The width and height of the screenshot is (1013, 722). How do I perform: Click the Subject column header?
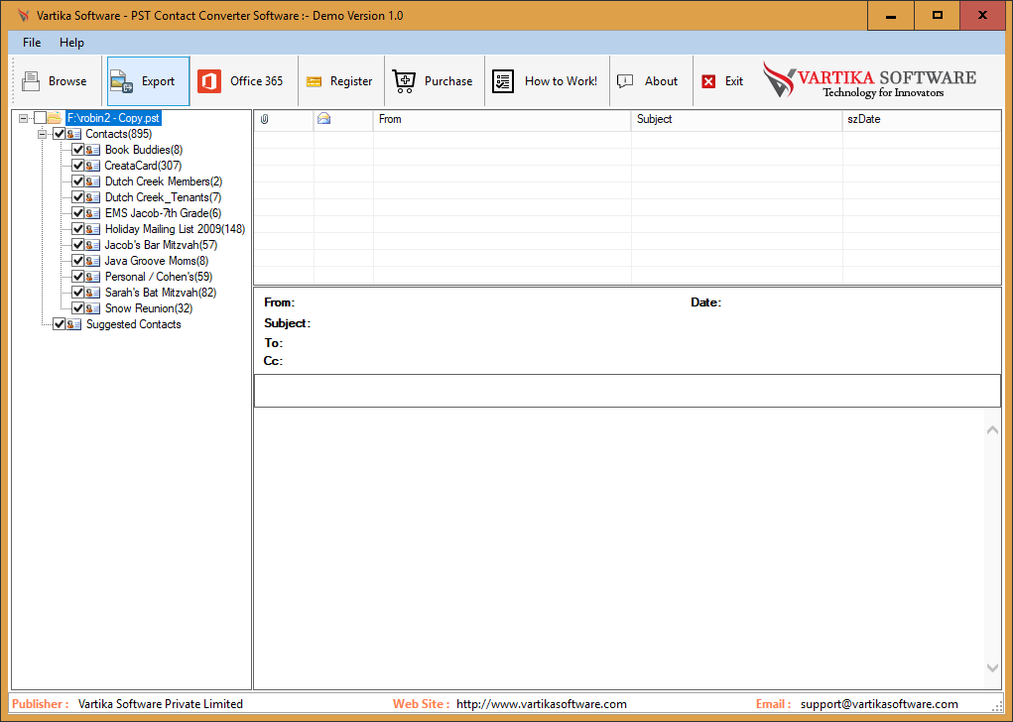tap(736, 119)
